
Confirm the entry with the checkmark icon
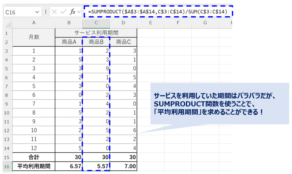coord(63,12)
